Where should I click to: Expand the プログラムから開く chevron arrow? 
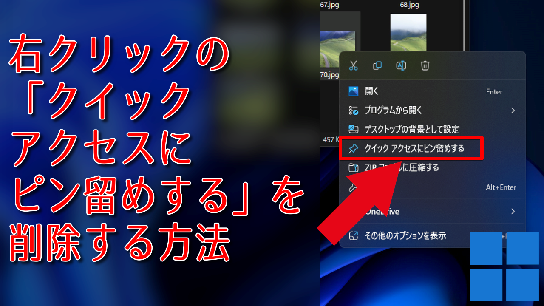[513, 110]
